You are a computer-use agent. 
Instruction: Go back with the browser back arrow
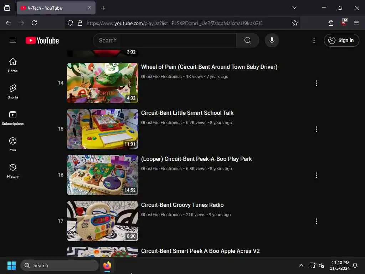(x=9, y=23)
